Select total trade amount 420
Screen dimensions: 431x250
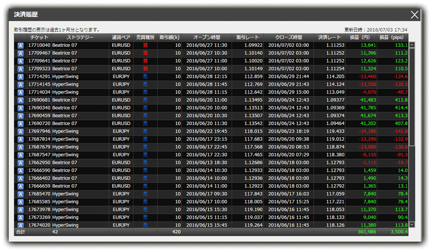click(x=177, y=232)
